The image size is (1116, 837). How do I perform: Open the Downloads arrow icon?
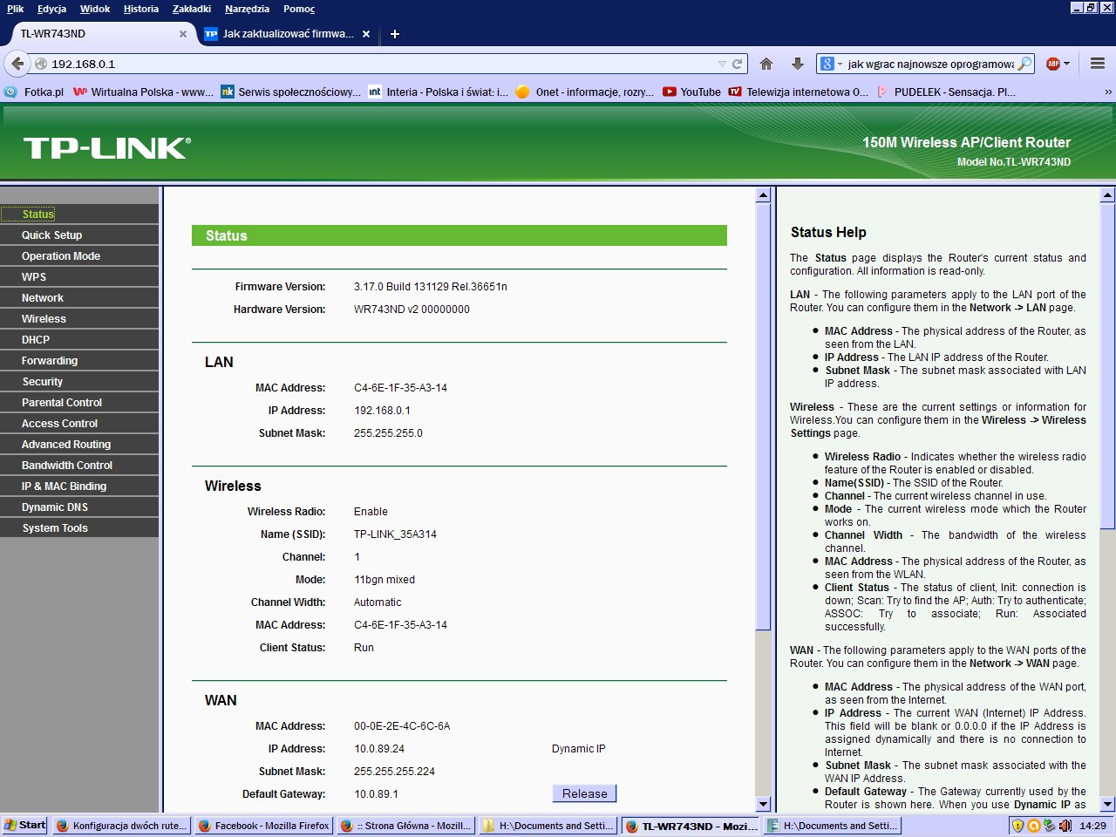(x=797, y=64)
